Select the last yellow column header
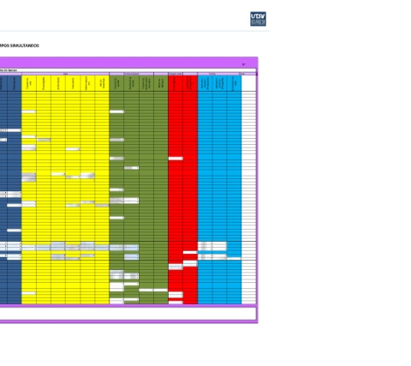The width and height of the screenshot is (411, 366). click(x=102, y=83)
